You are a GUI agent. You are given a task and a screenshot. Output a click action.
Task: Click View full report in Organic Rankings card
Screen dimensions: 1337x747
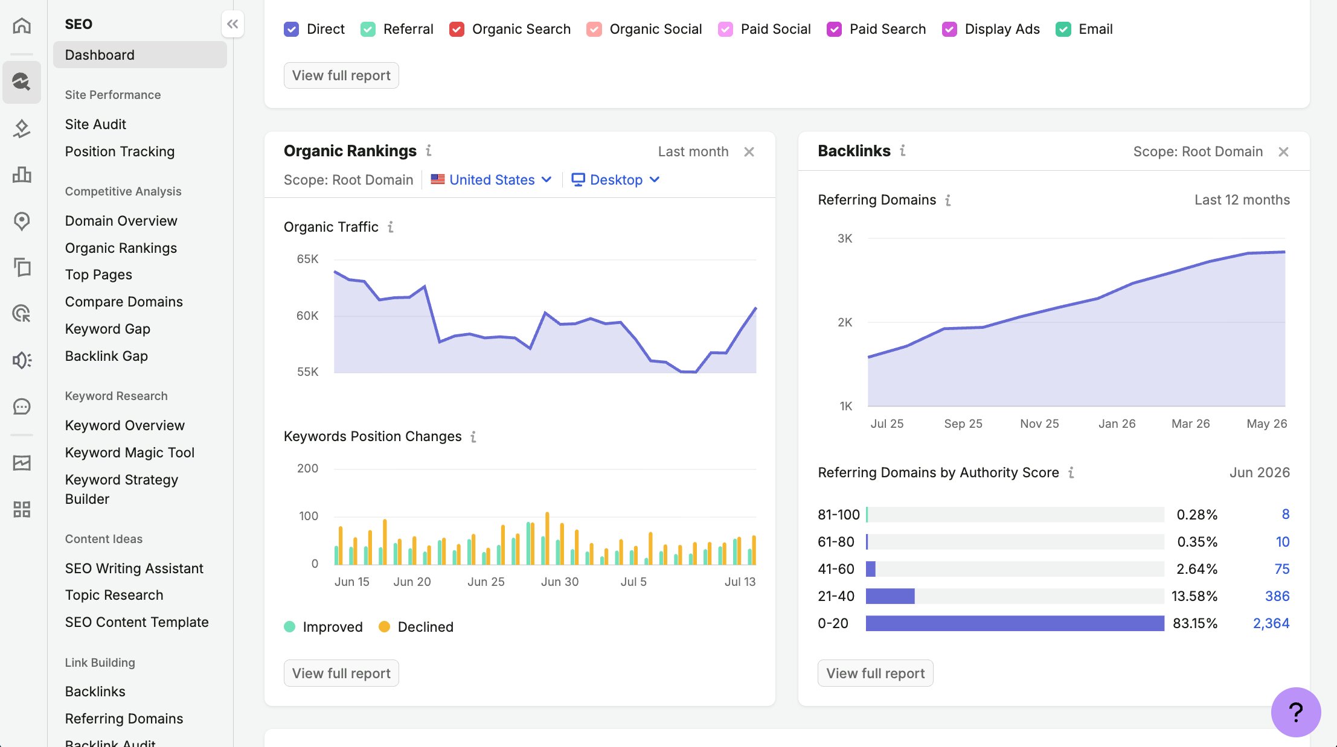341,673
